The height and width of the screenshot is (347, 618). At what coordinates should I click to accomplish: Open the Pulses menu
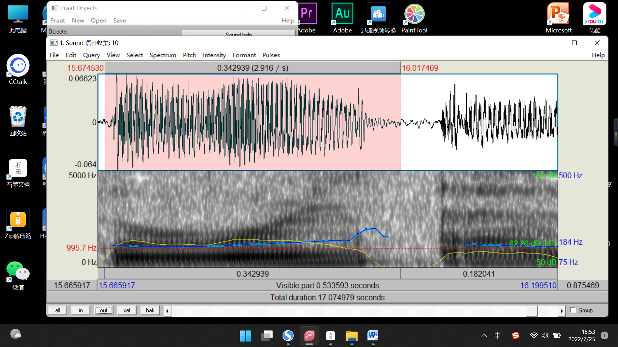pyautogui.click(x=271, y=55)
